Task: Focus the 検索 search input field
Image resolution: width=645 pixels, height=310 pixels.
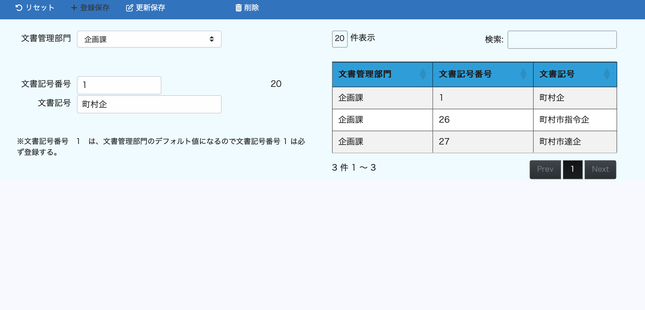Action: [x=562, y=40]
